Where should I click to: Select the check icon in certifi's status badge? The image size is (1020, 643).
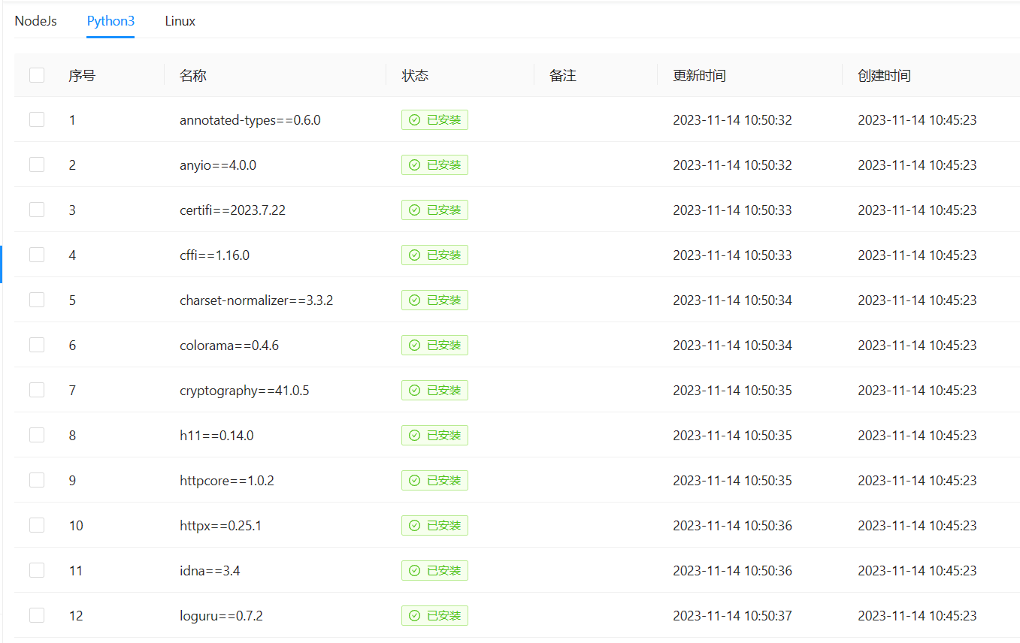tap(415, 210)
